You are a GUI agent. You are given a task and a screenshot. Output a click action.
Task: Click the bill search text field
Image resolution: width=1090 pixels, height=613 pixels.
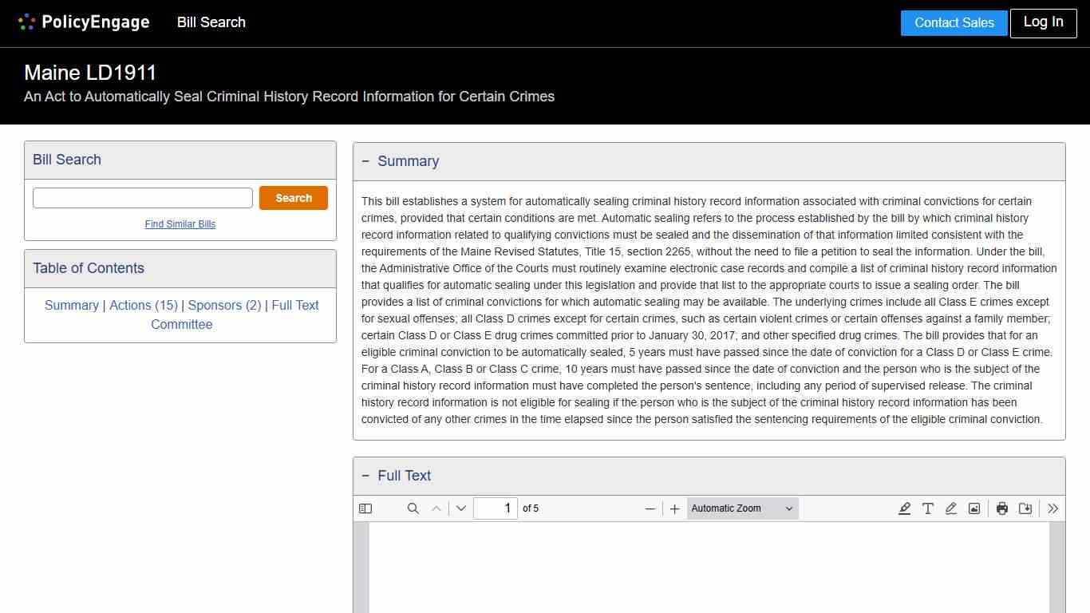click(143, 198)
